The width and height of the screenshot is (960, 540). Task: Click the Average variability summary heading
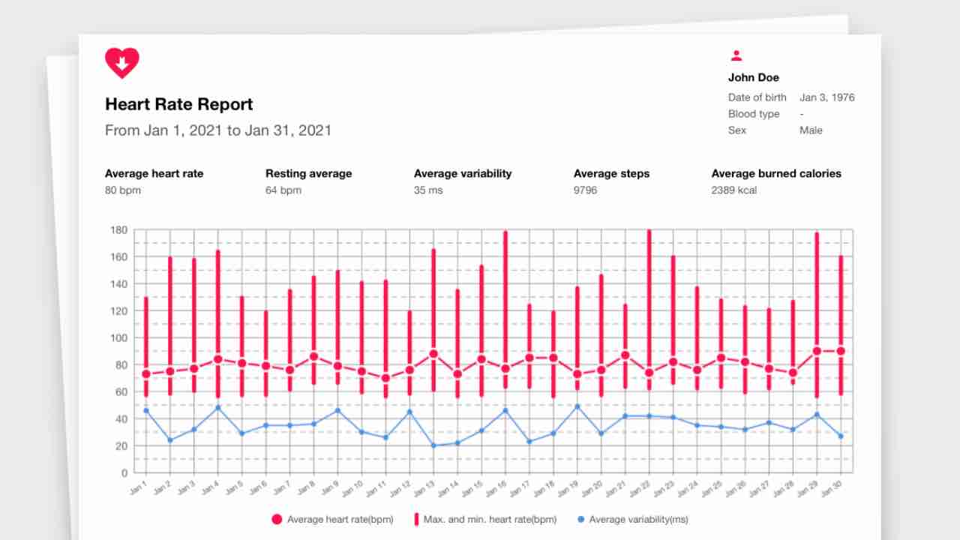tap(463, 173)
